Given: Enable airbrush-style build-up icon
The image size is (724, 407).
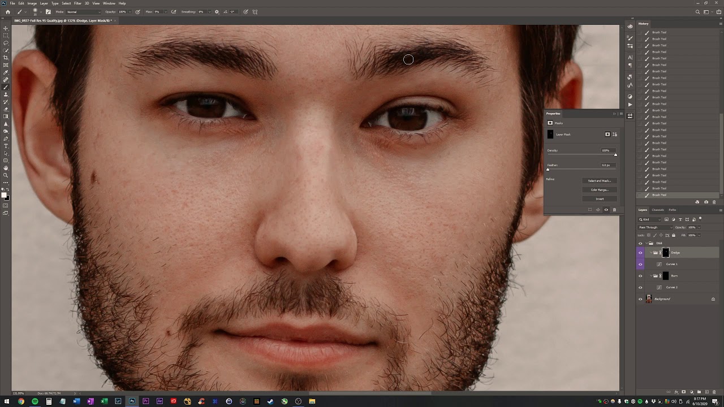Looking at the screenshot, I should point(174,12).
